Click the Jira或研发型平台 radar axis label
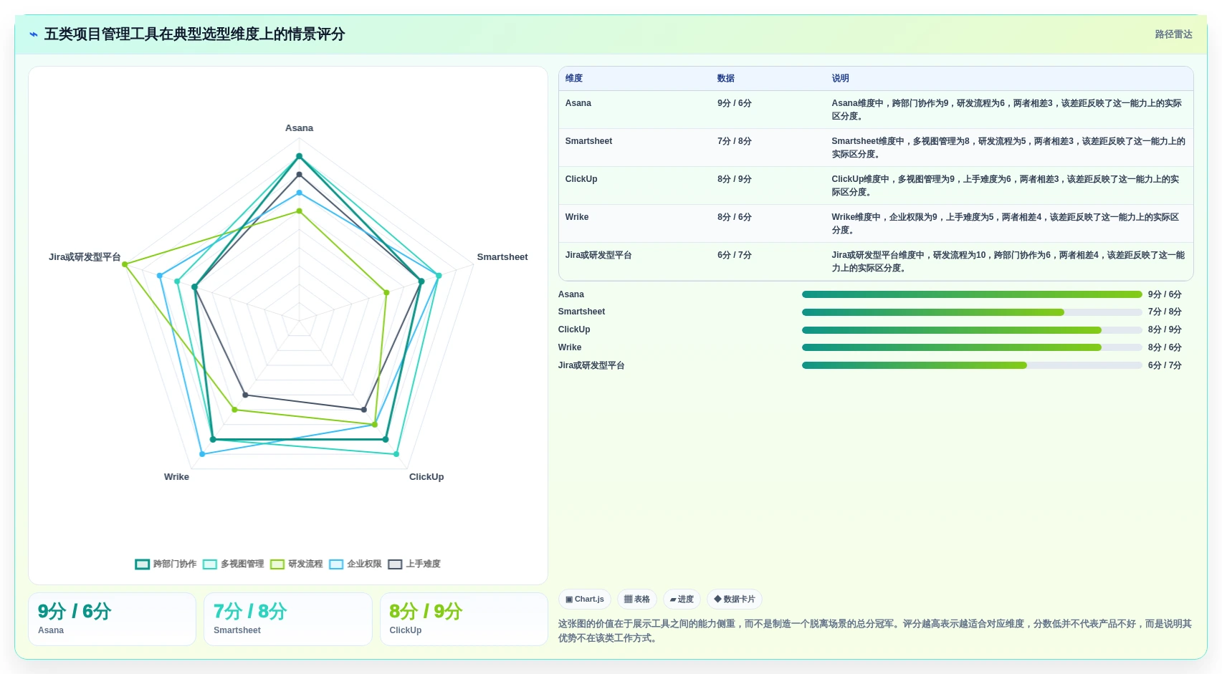 pos(85,257)
